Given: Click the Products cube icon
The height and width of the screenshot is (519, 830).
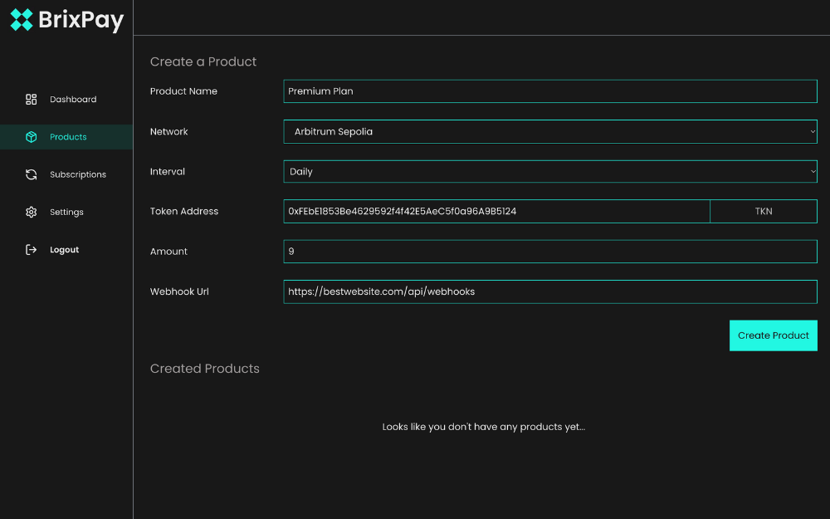Looking at the screenshot, I should click(32, 137).
